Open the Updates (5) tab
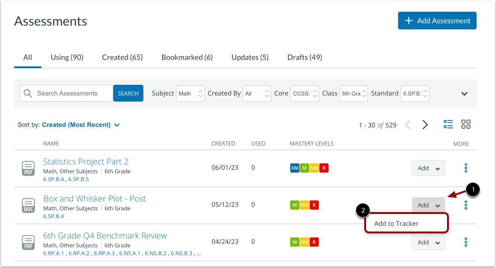The width and height of the screenshot is (496, 268). 250,57
